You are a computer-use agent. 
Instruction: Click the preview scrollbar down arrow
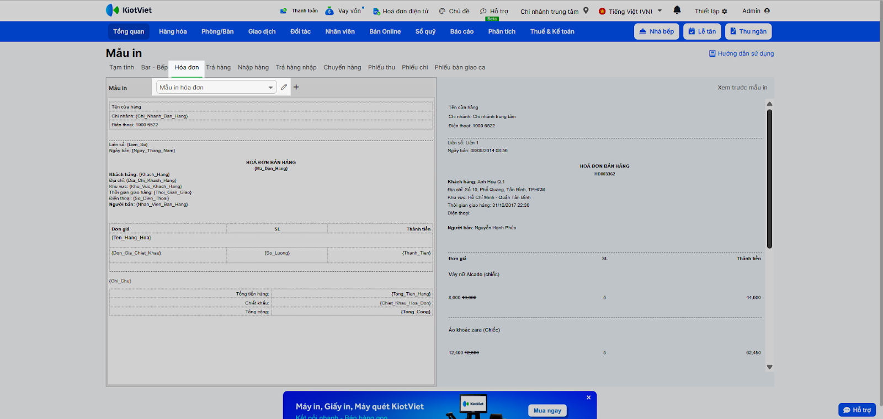point(769,367)
